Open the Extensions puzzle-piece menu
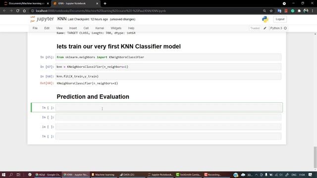Viewport: 317px width, 178px height. click(x=299, y=11)
